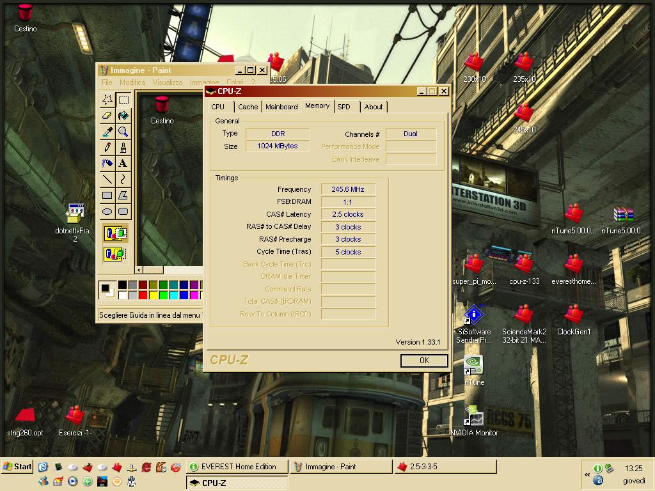The height and width of the screenshot is (491, 655).
Task: Select the rectangular Select tool in Paint
Action: tap(123, 99)
